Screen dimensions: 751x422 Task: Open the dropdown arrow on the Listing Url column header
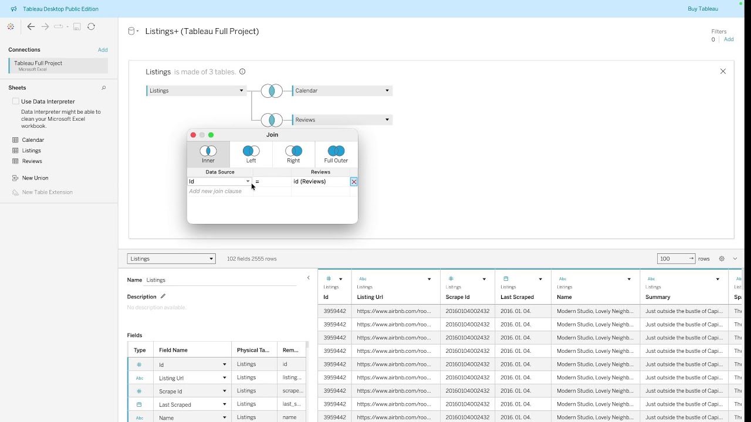tap(429, 279)
